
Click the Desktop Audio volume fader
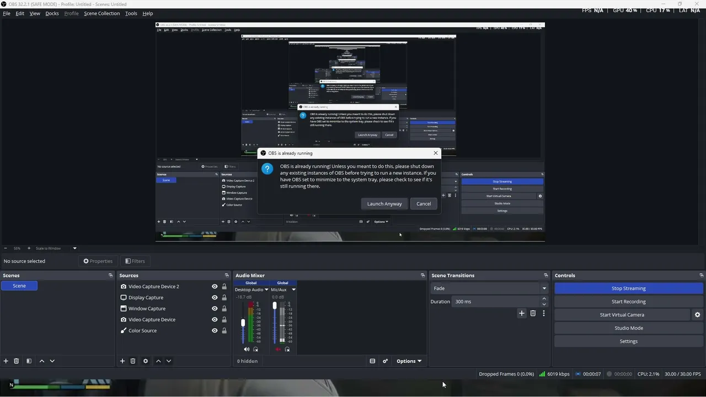click(x=243, y=323)
